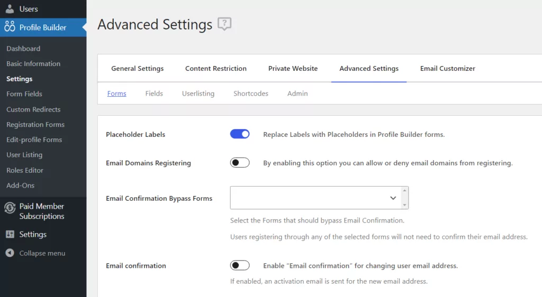542x297 pixels.
Task: Click text "Select the Forms that should bypass Email Confirmation."
Action: pyautogui.click(x=318, y=220)
